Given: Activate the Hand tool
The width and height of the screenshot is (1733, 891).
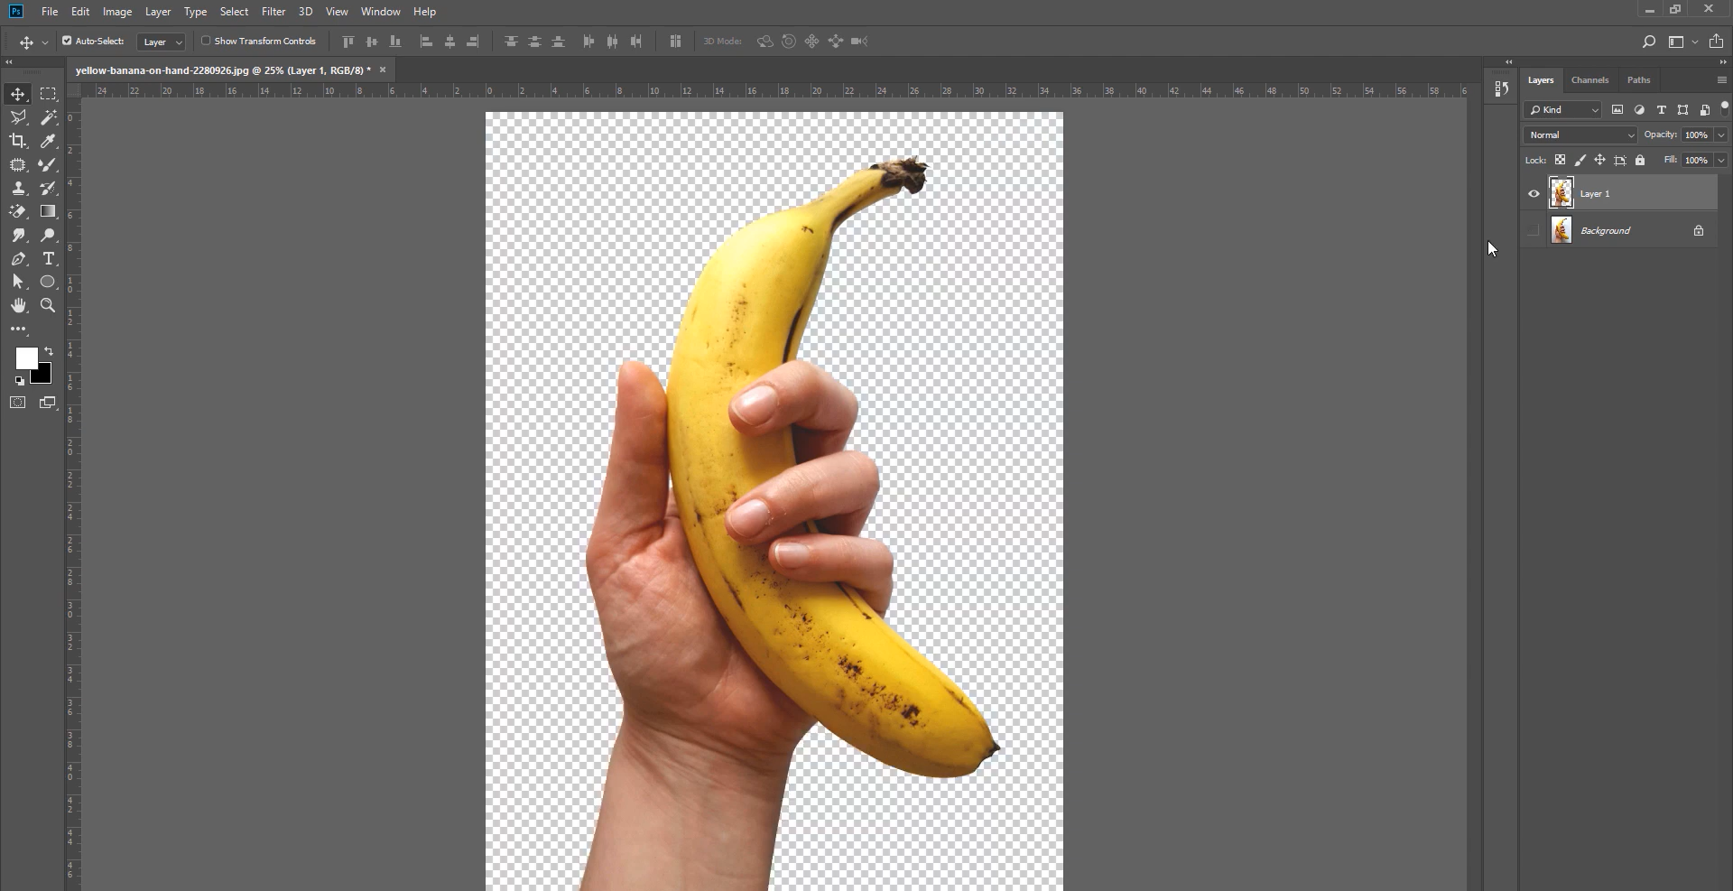Looking at the screenshot, I should pos(18,305).
